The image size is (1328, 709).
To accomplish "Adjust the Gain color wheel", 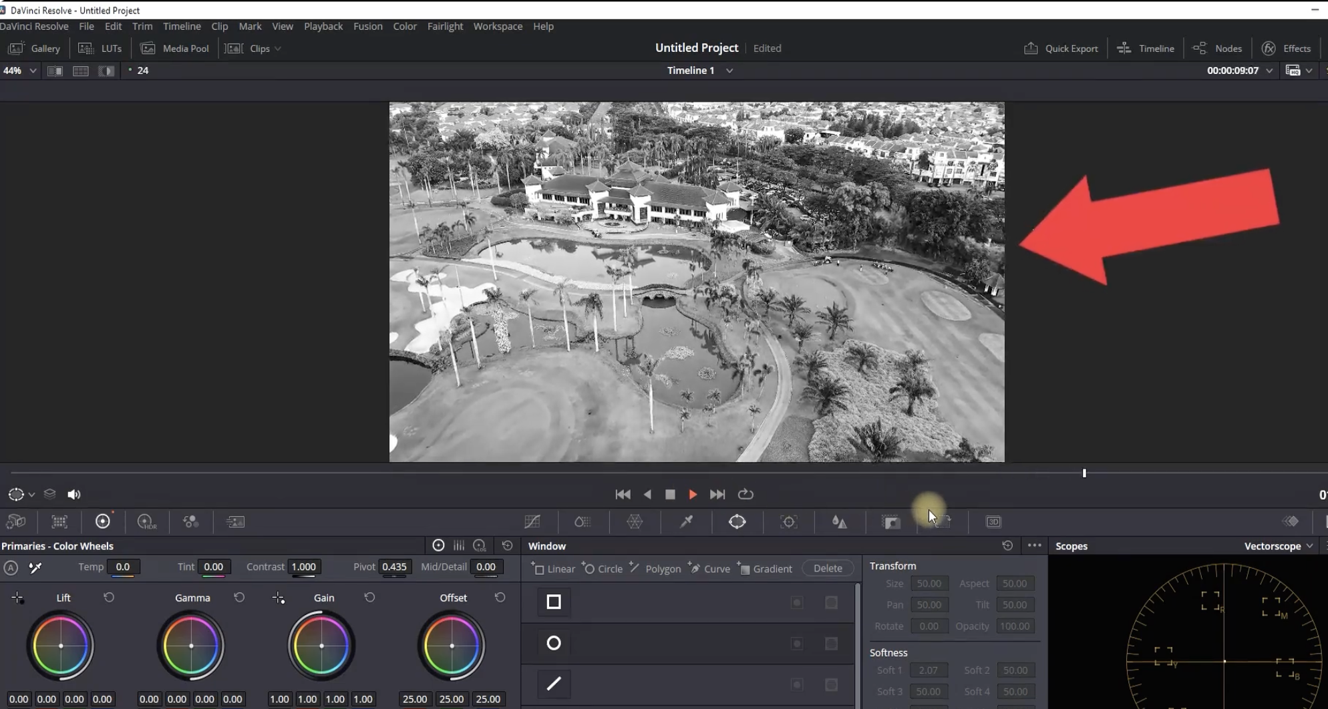I will (321, 645).
